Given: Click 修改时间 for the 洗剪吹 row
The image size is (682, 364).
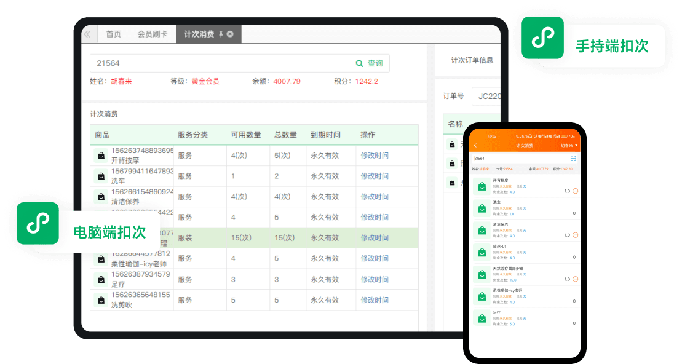Looking at the screenshot, I should (375, 300).
